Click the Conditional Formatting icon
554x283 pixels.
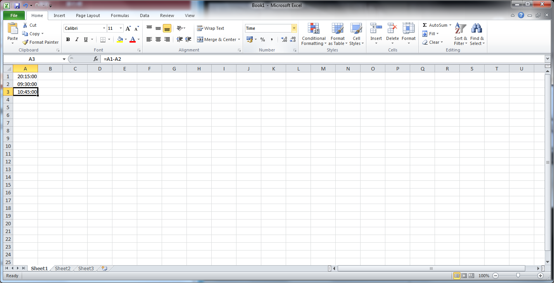click(x=313, y=29)
